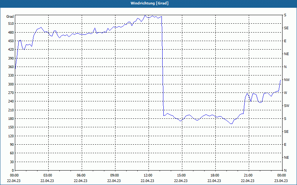The width and height of the screenshot is (297, 185).
Task: Click the 510 y-axis value
Action: pos(11,24)
